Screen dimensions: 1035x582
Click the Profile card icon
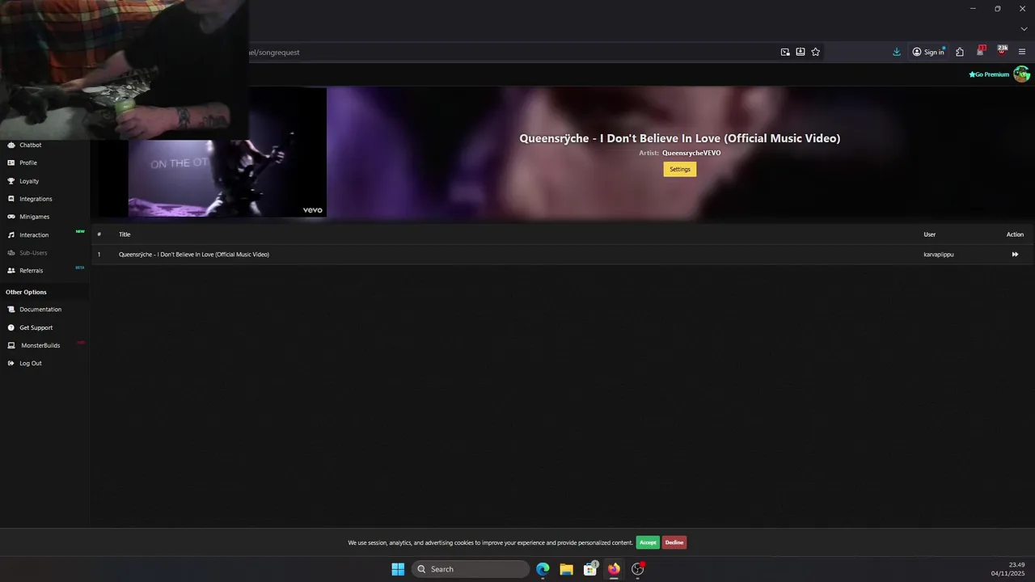click(x=11, y=163)
